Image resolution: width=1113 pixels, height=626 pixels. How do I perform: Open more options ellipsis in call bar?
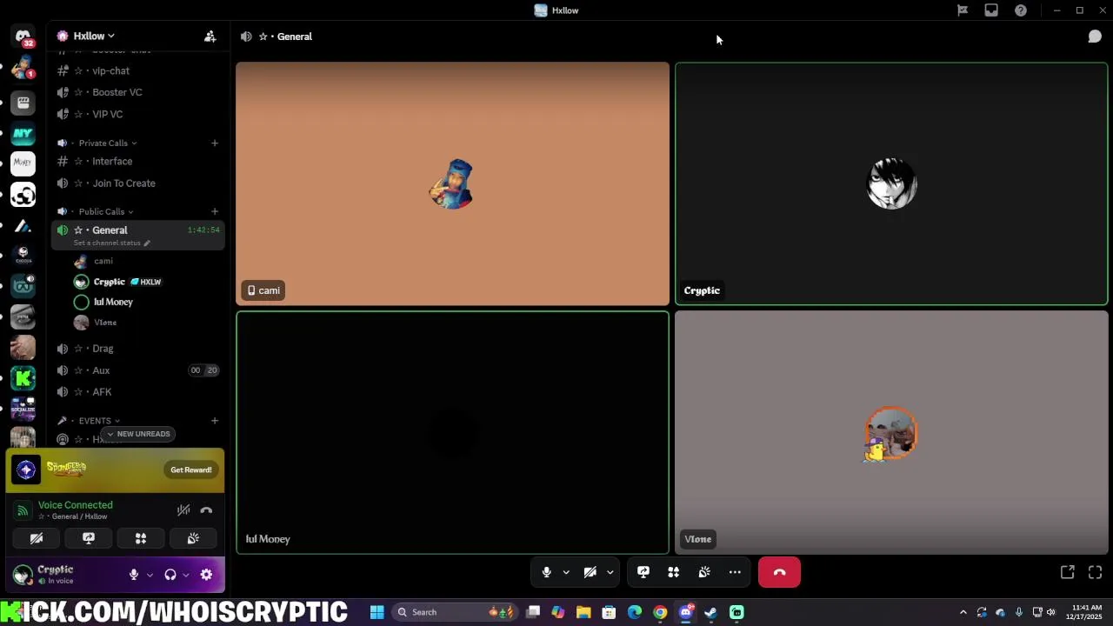point(735,572)
